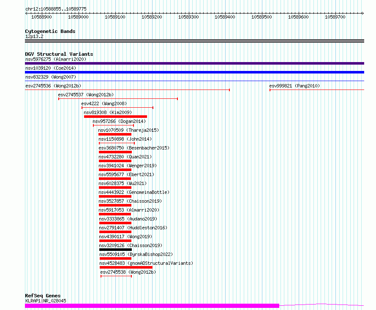
Task: Click the red nsv4528483 variant bar
Action: tap(126, 267)
